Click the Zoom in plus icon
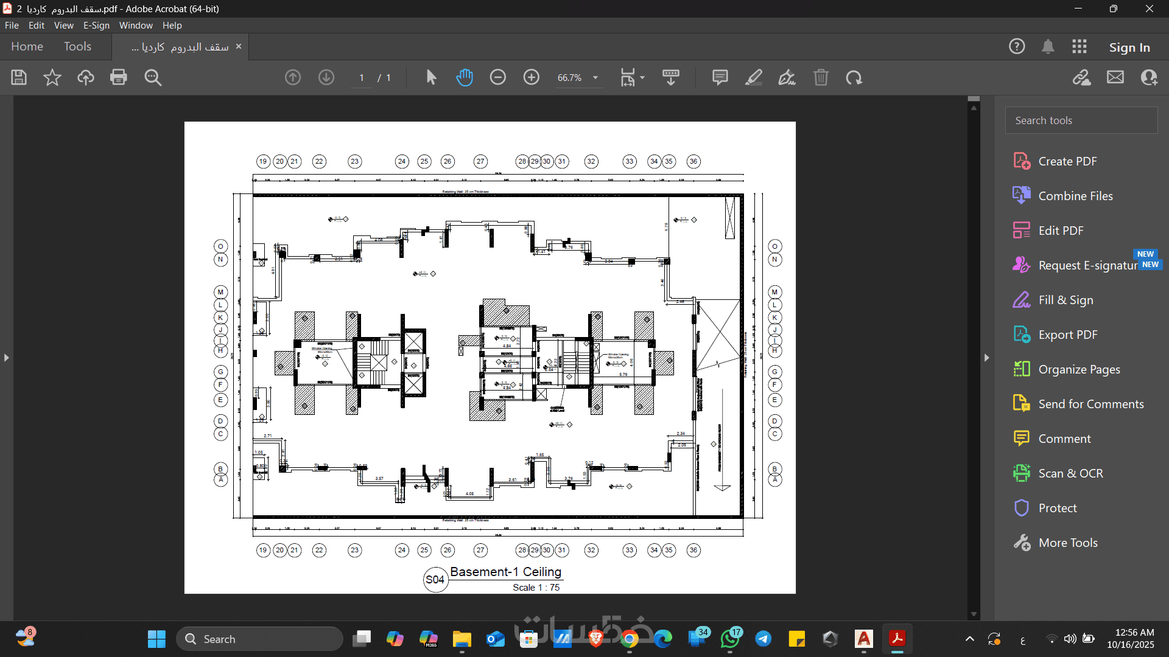 (x=532, y=78)
